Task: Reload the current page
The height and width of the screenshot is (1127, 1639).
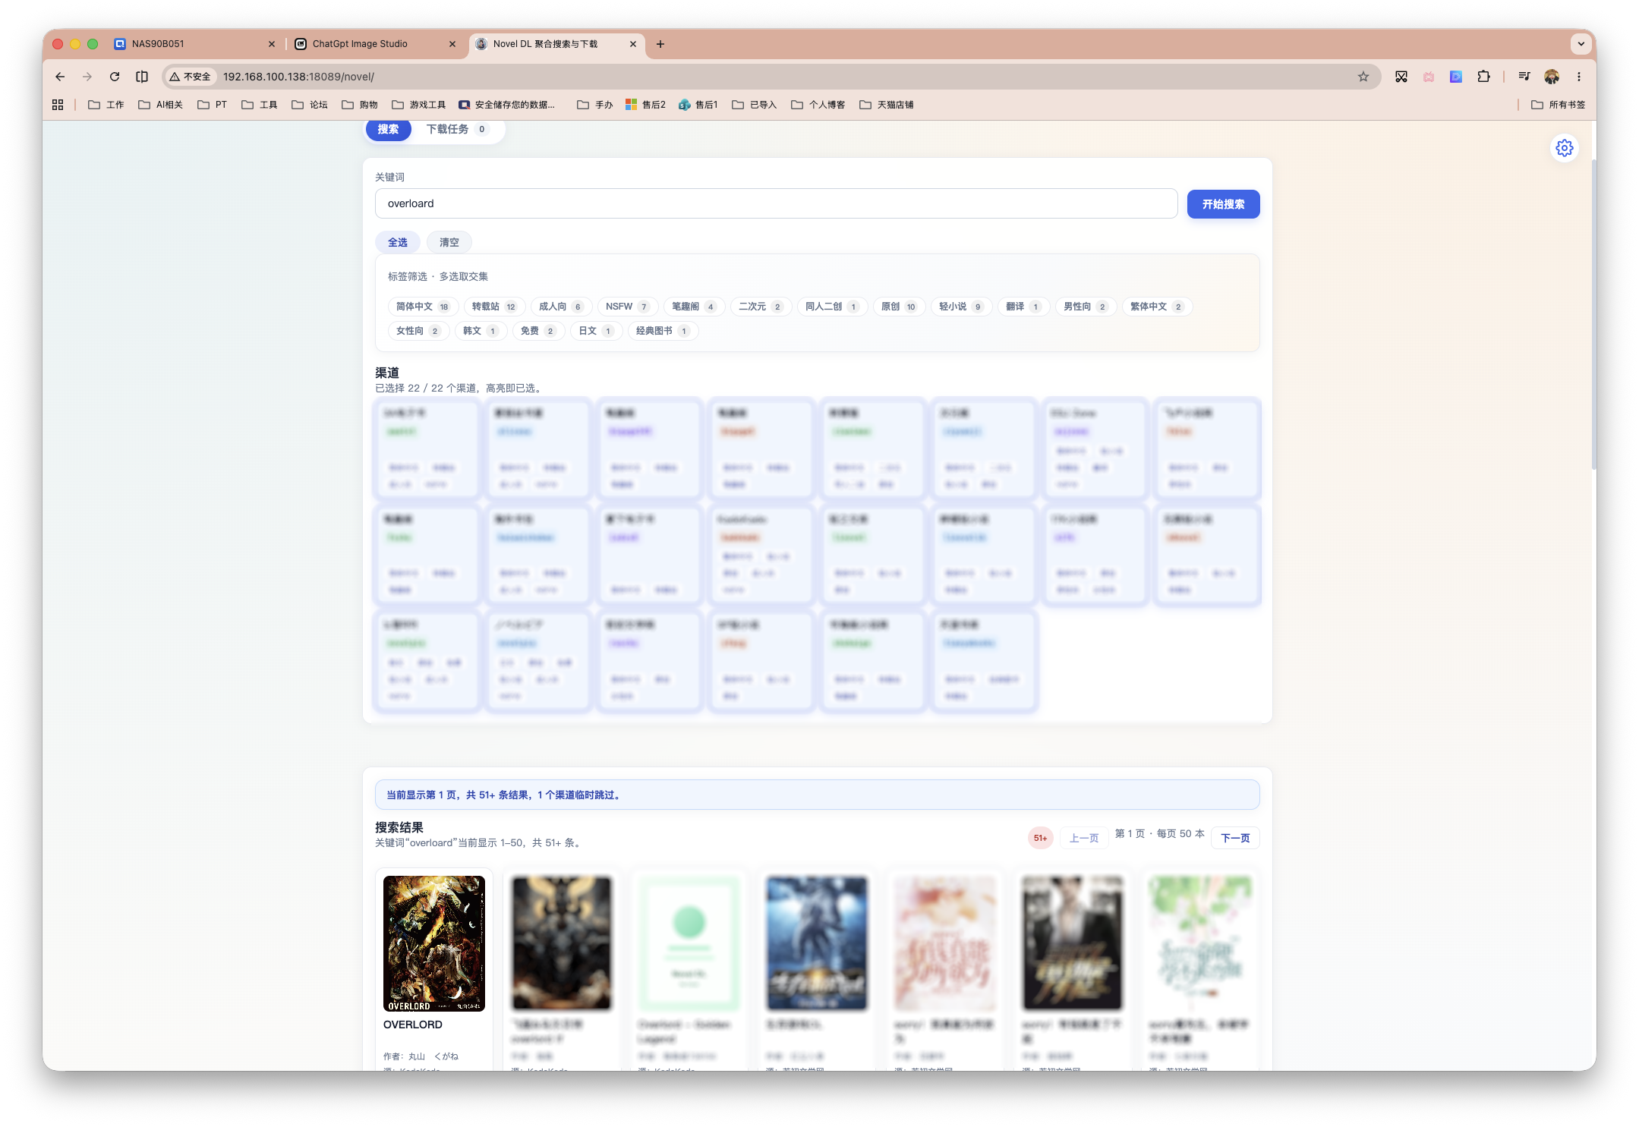Action: 115,77
